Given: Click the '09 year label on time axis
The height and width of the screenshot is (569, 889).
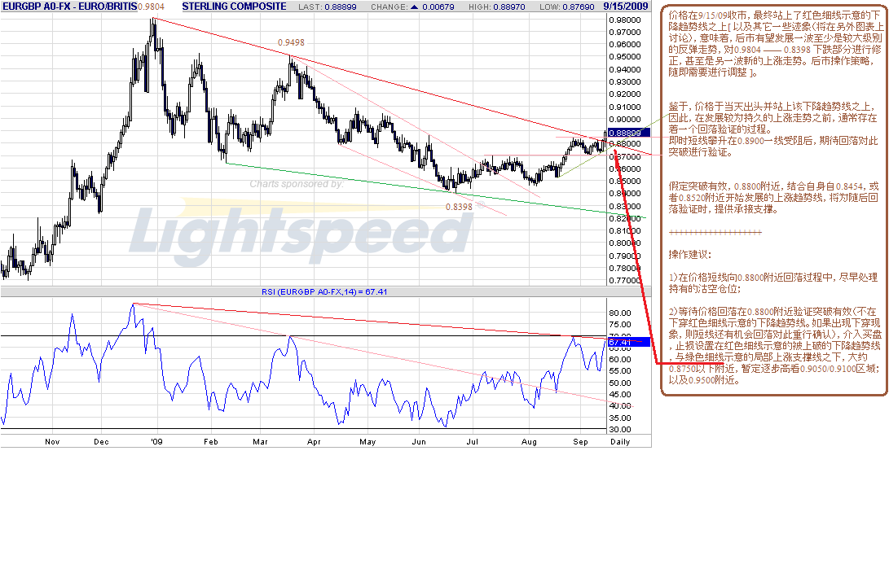Looking at the screenshot, I should [x=156, y=442].
